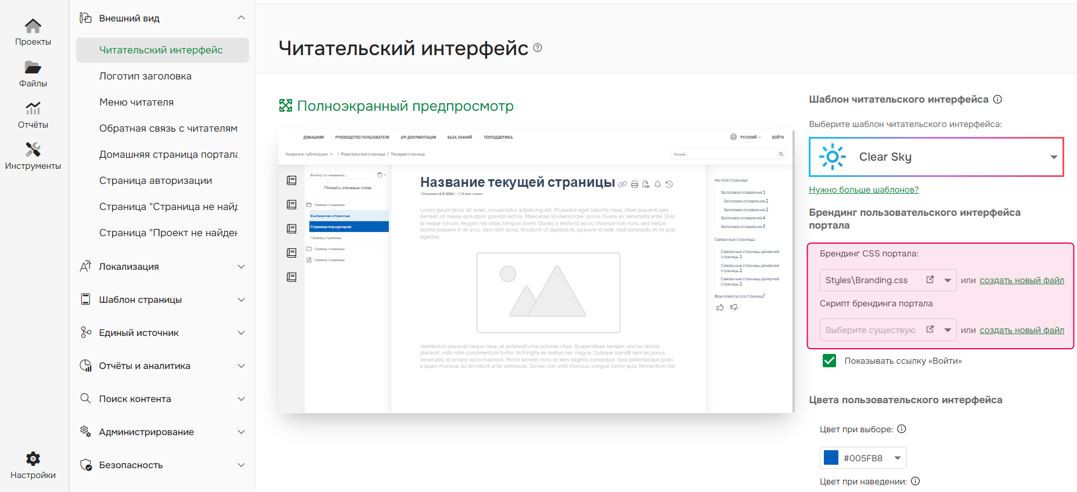Expand Отчёты и аналитика chevron
The image size is (1077, 492).
[x=242, y=366]
